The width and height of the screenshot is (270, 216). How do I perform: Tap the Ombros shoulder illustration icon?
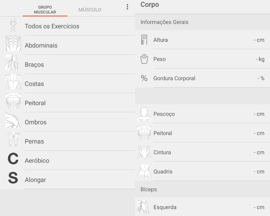[x=13, y=121]
